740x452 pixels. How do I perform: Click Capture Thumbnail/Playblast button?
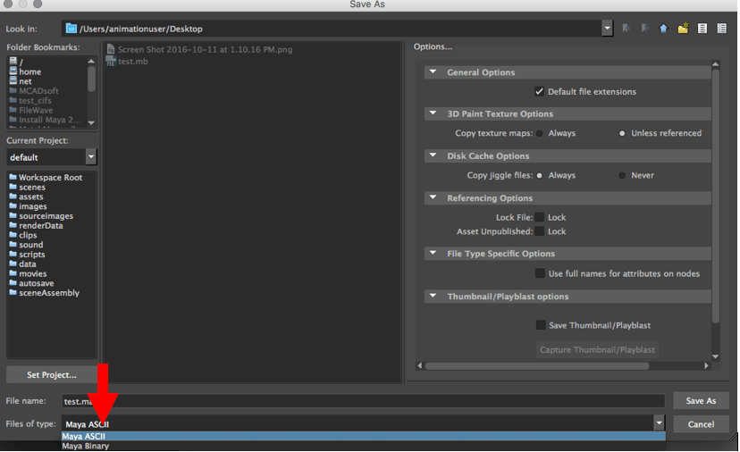[597, 349]
